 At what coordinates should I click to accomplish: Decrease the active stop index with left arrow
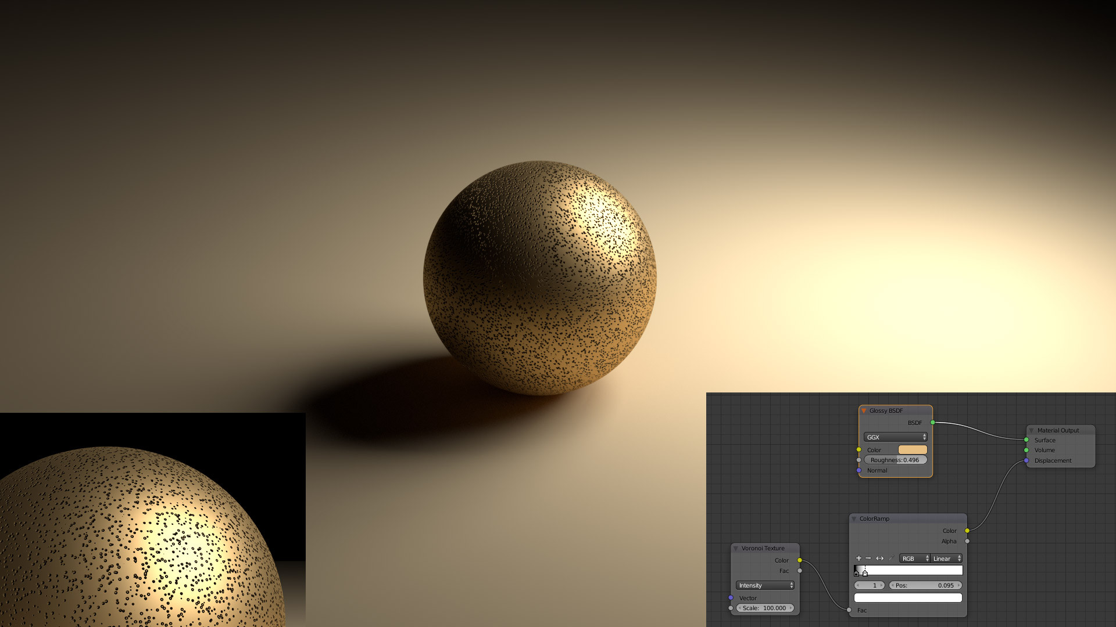(857, 585)
